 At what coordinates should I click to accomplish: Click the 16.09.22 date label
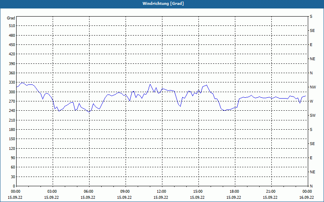click(307, 197)
